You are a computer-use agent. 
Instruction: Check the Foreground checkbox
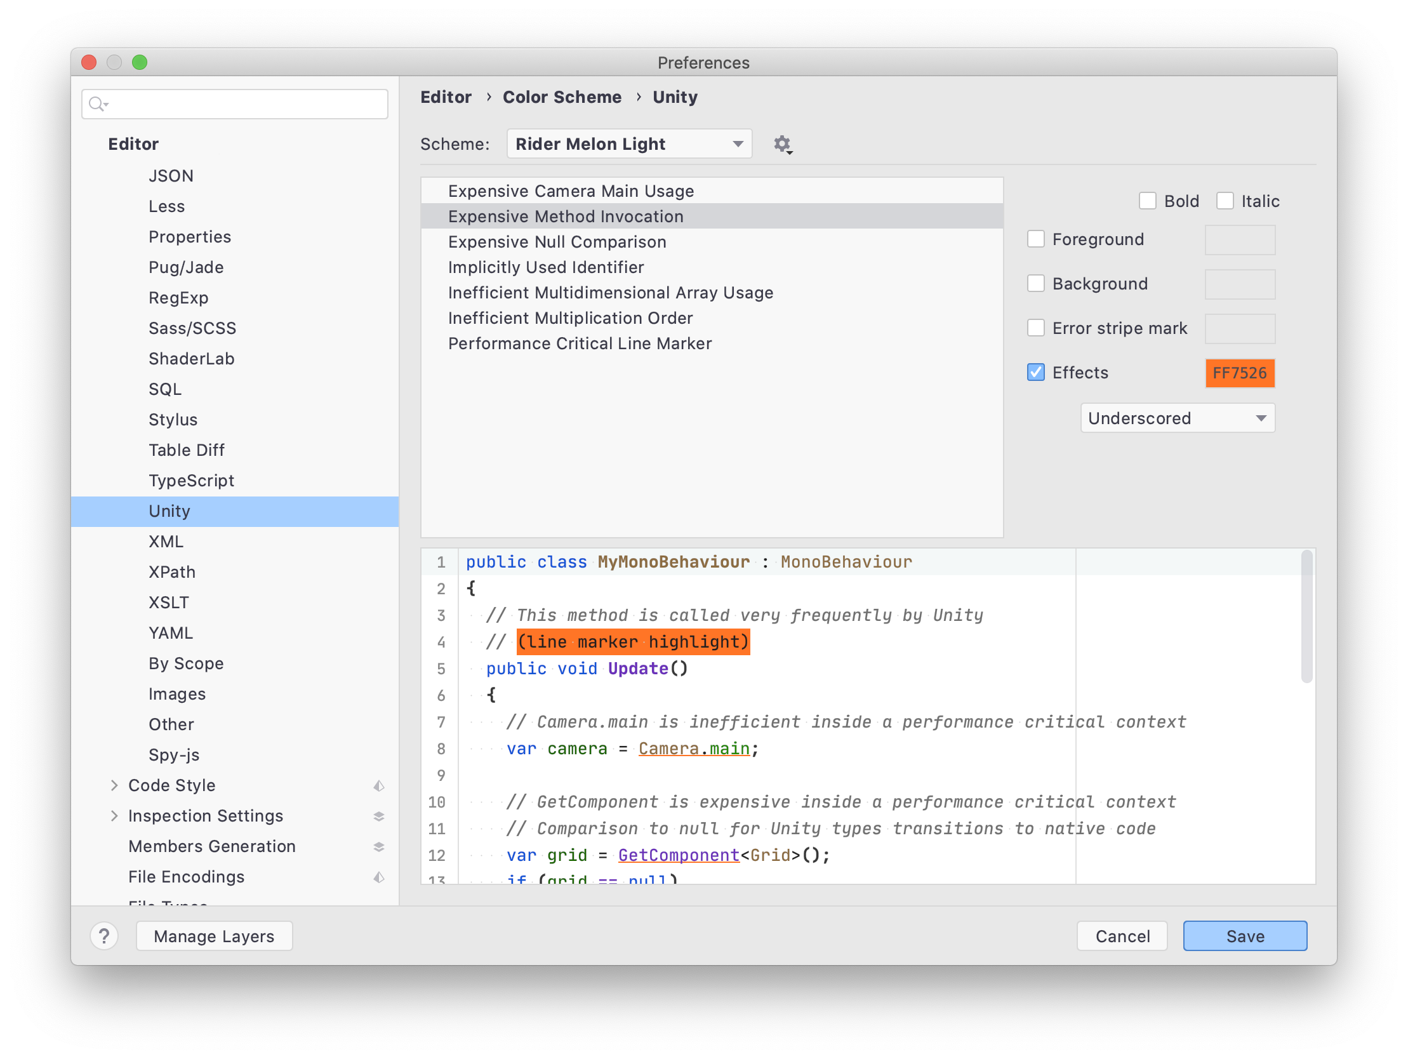[1035, 239]
